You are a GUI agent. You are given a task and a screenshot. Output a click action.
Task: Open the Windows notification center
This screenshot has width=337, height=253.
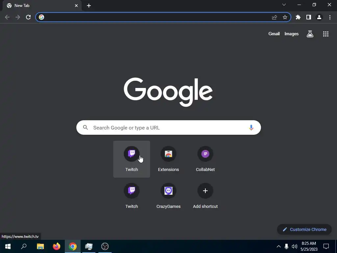click(x=326, y=246)
